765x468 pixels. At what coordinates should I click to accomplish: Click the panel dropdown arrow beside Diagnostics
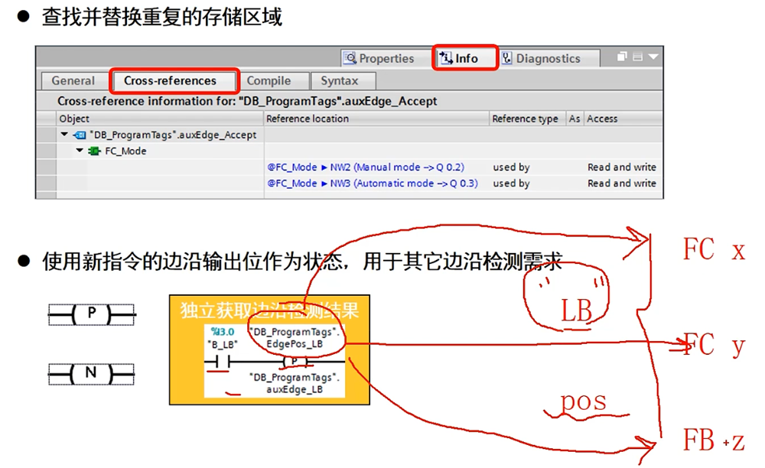[653, 57]
